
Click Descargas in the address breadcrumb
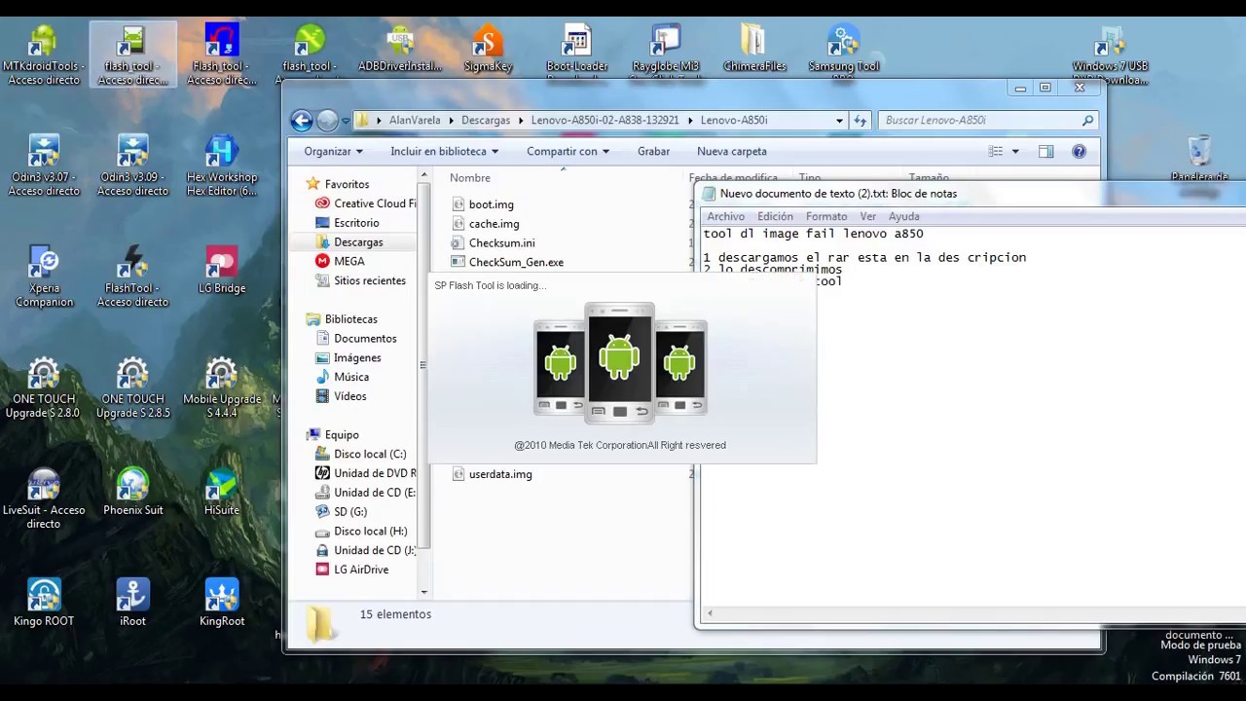(486, 120)
